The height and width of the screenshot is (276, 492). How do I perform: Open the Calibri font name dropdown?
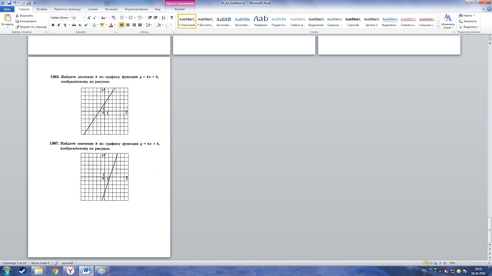point(70,18)
